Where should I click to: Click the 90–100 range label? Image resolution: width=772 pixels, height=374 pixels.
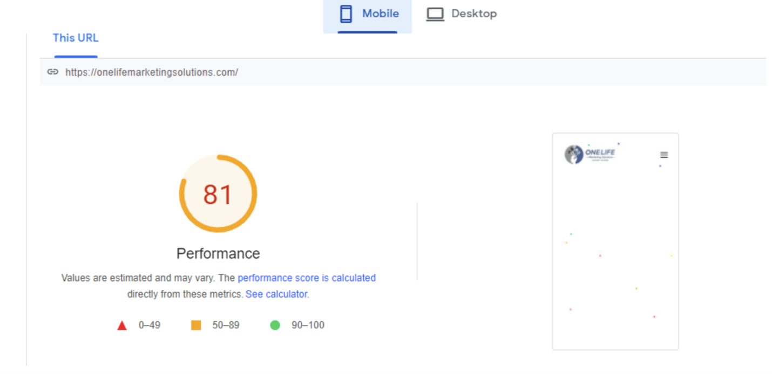(308, 325)
